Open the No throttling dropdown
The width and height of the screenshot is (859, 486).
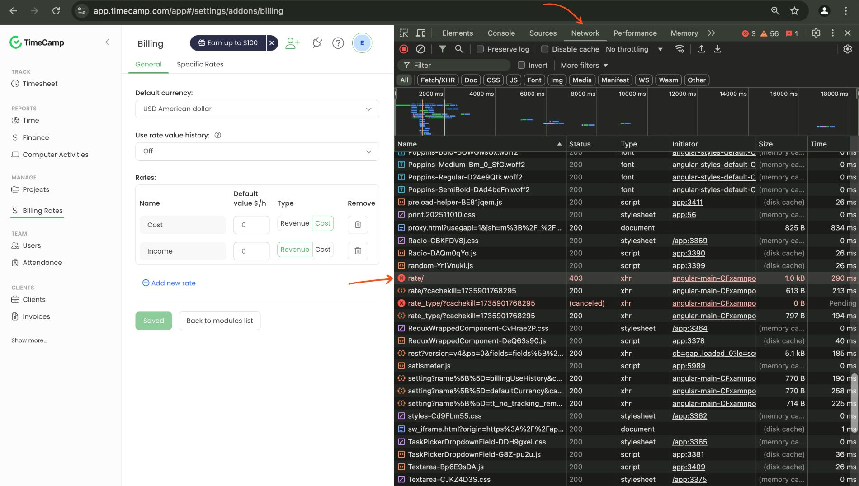(634, 49)
